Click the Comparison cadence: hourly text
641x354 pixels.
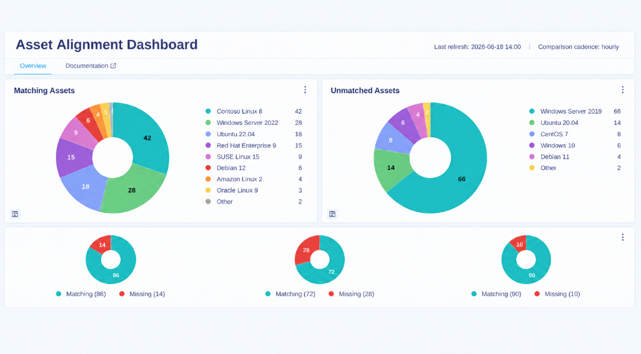pyautogui.click(x=579, y=47)
